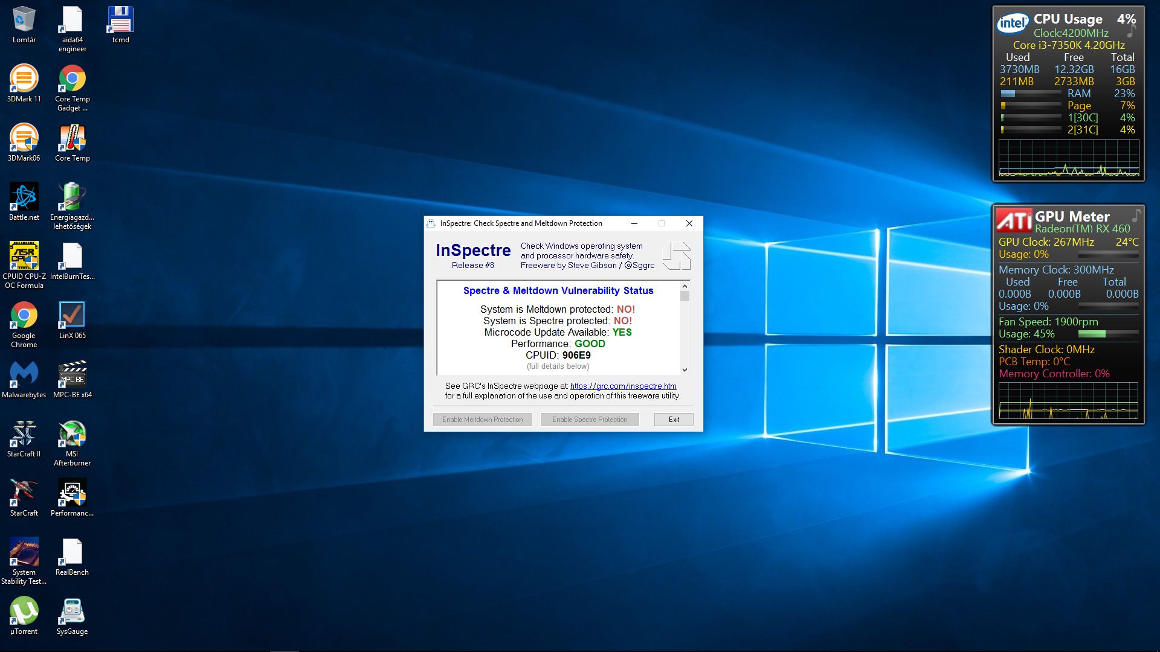1160x652 pixels.
Task: Open the grc.com/inspectre.htm link
Action: tap(623, 386)
